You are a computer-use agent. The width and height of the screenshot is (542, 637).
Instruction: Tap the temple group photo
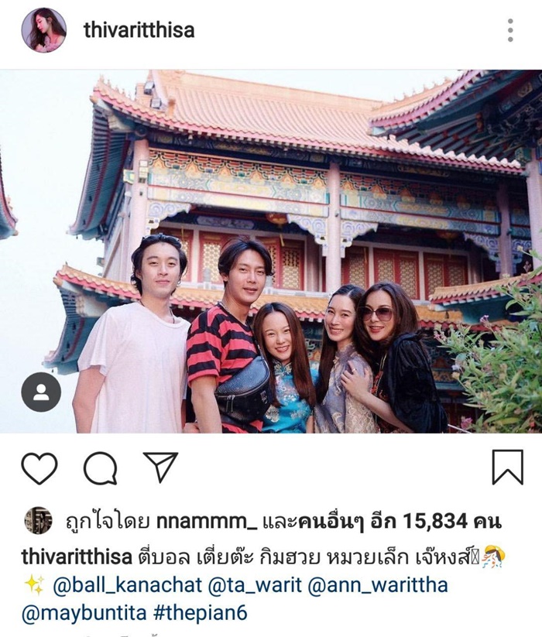pos(271,252)
